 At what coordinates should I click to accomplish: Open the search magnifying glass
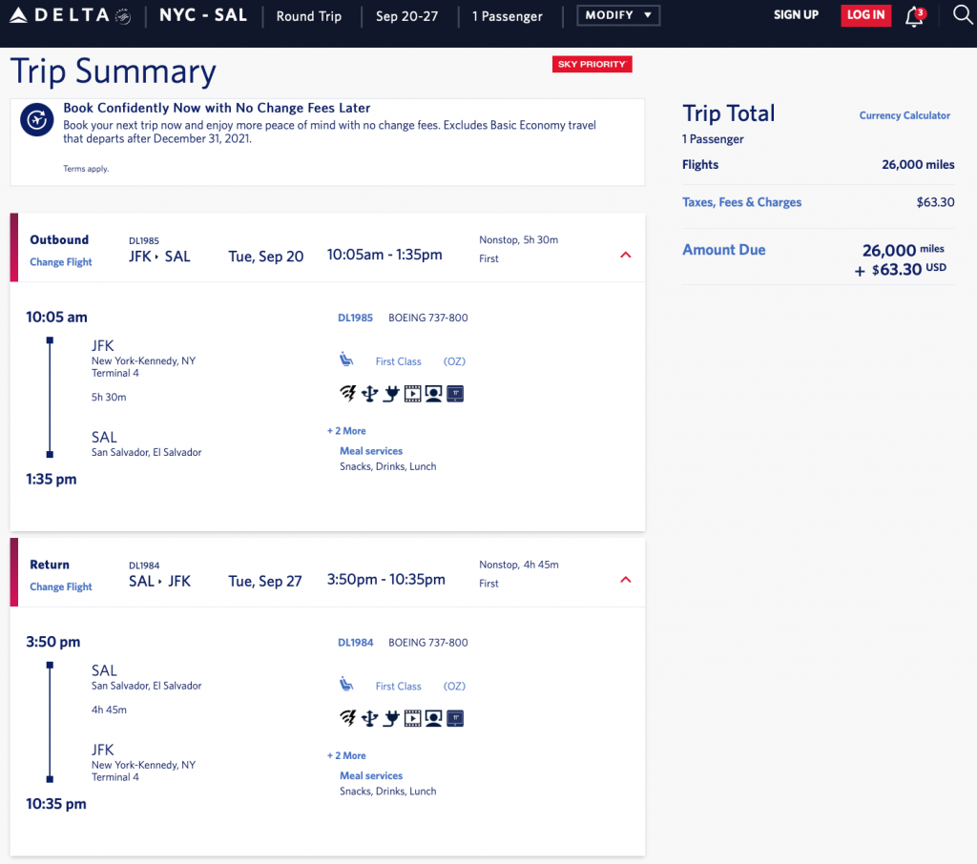tap(962, 15)
